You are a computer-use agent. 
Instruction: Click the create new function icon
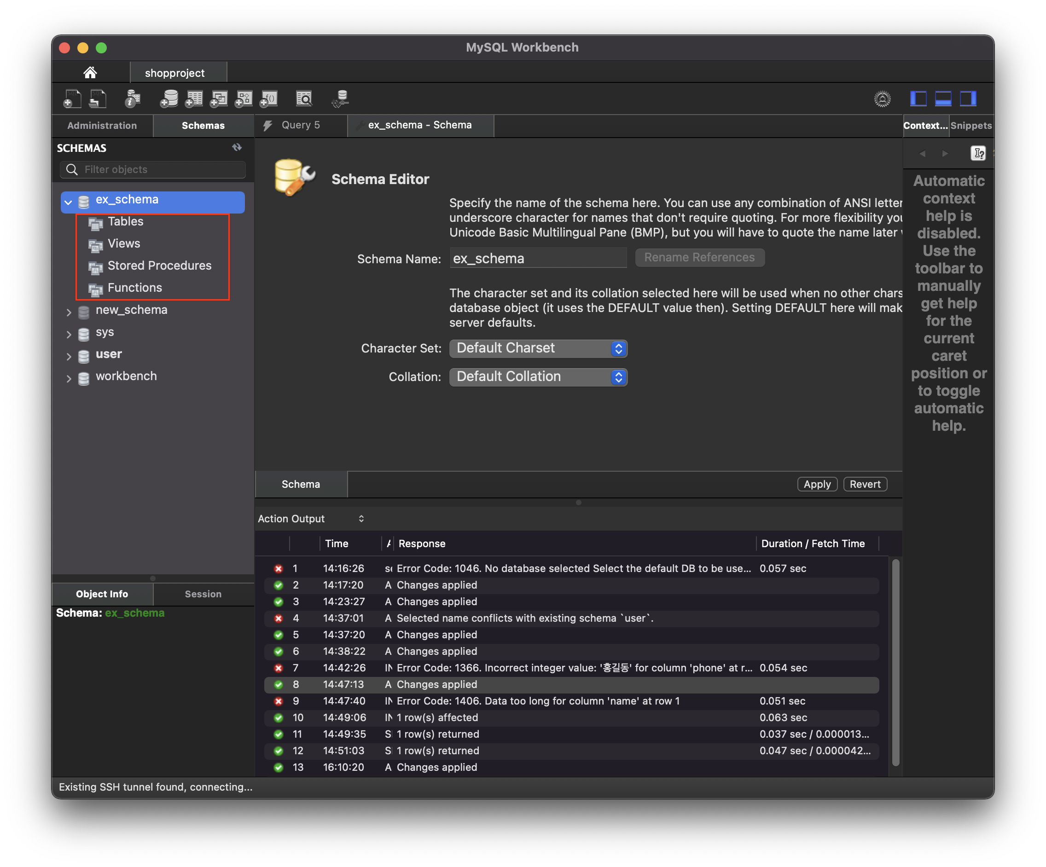pos(269,98)
